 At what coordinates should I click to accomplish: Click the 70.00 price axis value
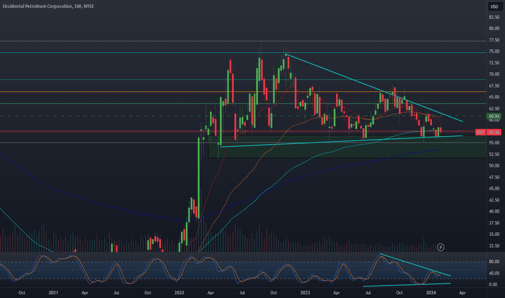pyautogui.click(x=494, y=74)
